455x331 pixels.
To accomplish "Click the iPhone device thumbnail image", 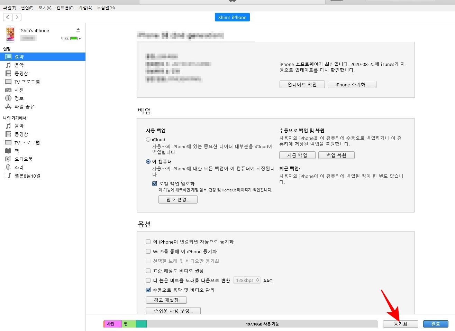I will coord(10,34).
